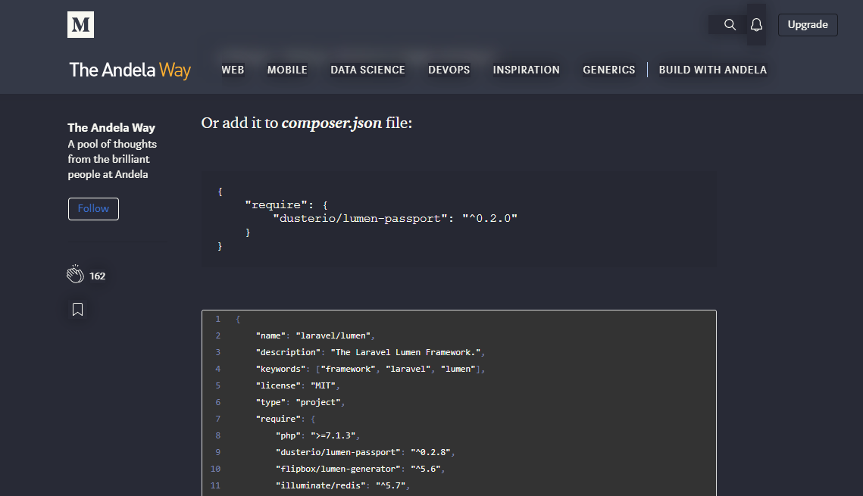Image resolution: width=863 pixels, height=496 pixels.
Task: Open notifications via the bell icon
Action: coord(756,24)
